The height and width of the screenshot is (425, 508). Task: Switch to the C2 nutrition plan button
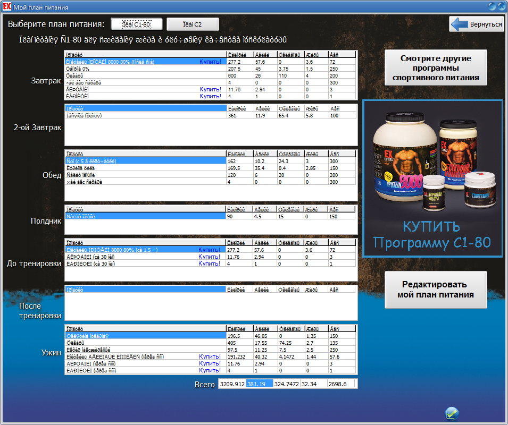pos(192,24)
